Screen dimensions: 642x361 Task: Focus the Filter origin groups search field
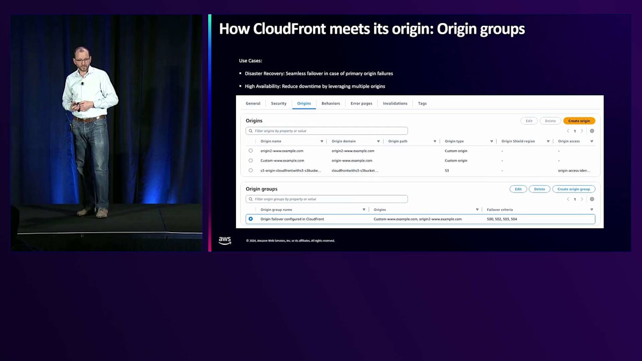click(327, 199)
